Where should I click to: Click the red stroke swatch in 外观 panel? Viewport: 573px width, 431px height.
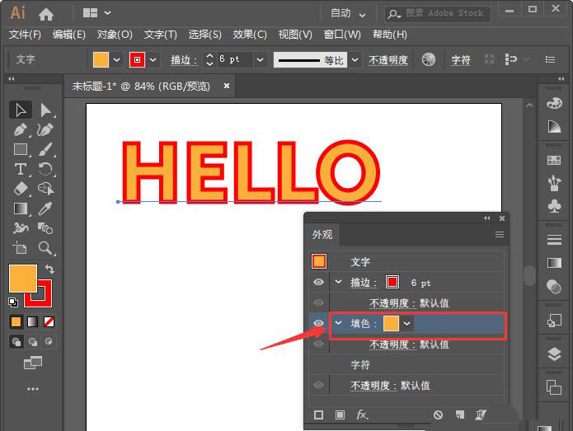point(393,282)
